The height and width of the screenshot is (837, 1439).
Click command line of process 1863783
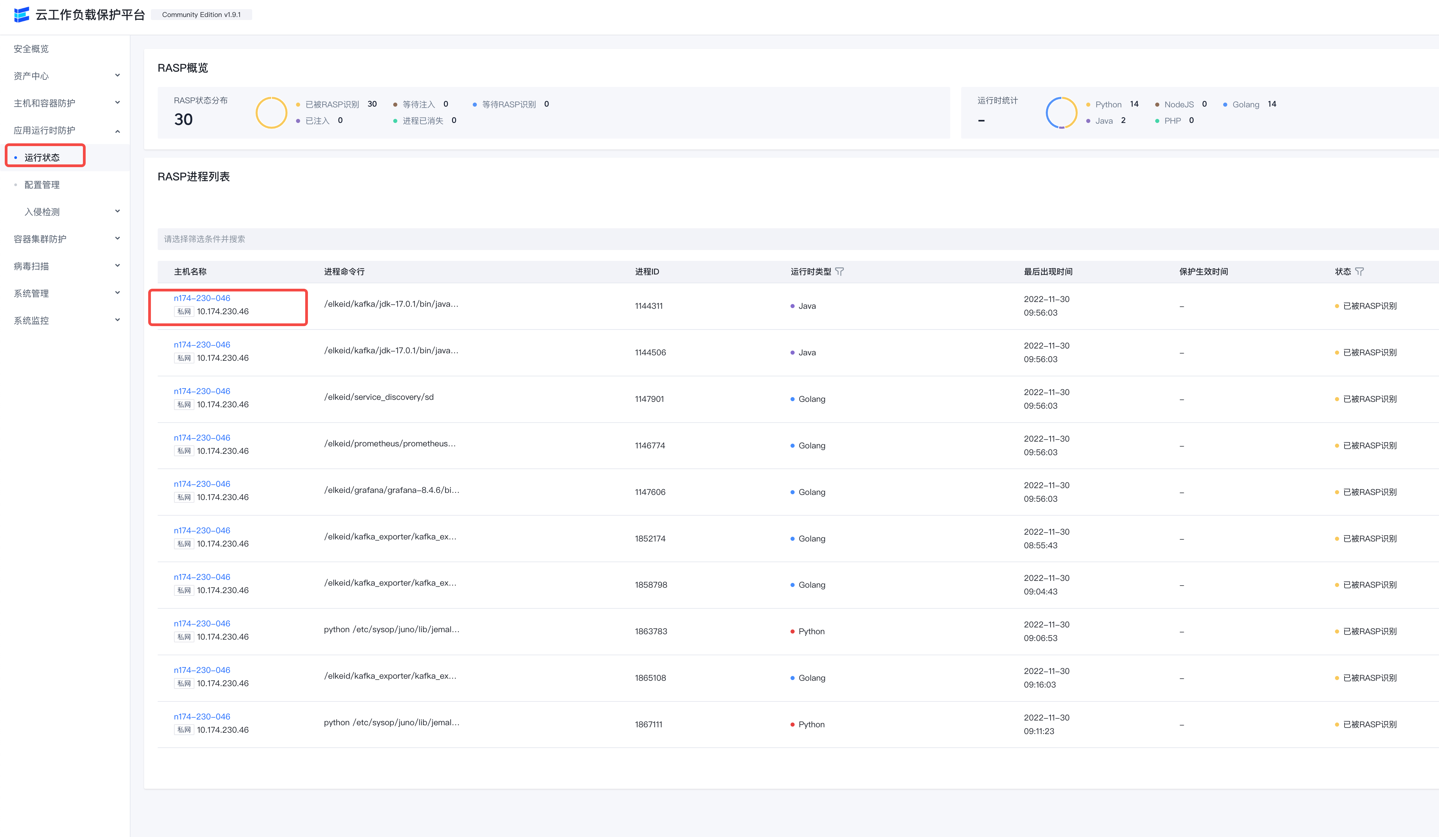pyautogui.click(x=392, y=629)
